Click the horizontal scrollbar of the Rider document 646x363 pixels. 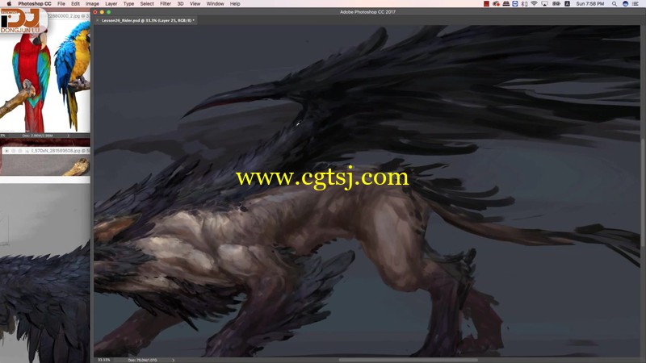[x=408, y=360]
